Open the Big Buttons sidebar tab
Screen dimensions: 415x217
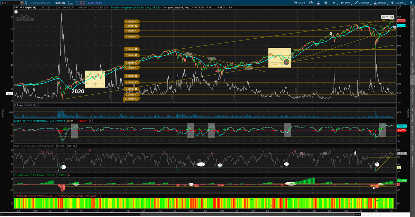point(412,66)
